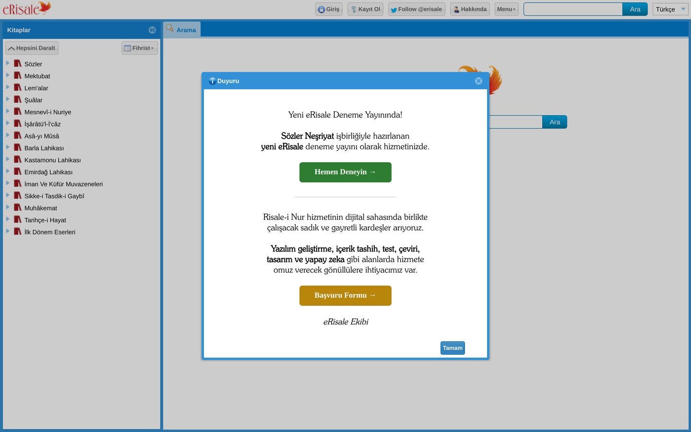This screenshot has height=432, width=691.
Task: Click the Duyuru info icon
Action: tap(212, 81)
